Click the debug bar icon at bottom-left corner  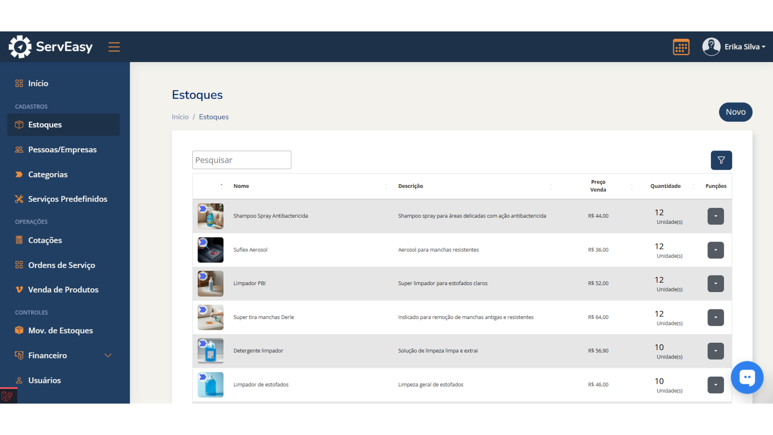(x=7, y=396)
